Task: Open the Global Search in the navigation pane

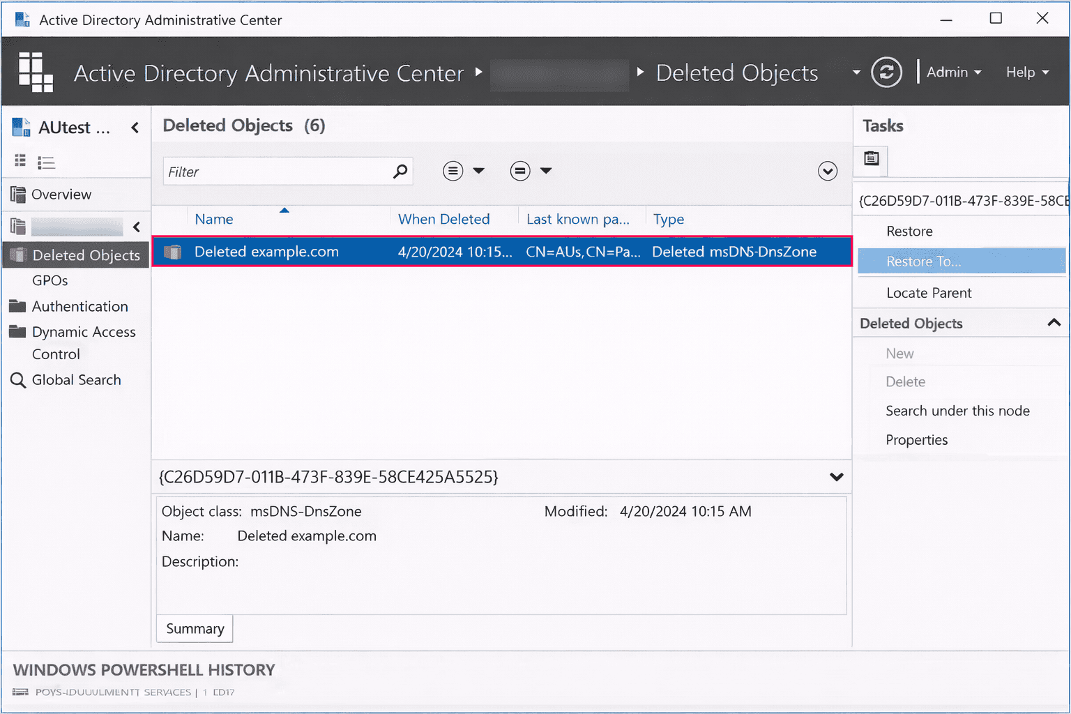Action: [76, 379]
